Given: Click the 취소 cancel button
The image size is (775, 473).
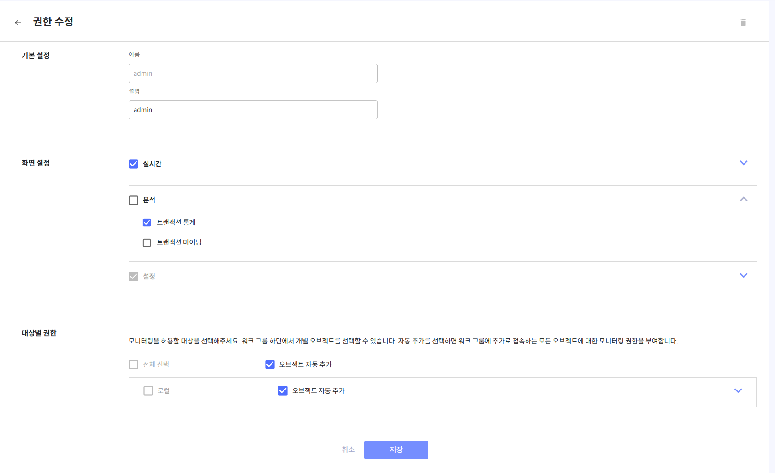Looking at the screenshot, I should pos(348,449).
